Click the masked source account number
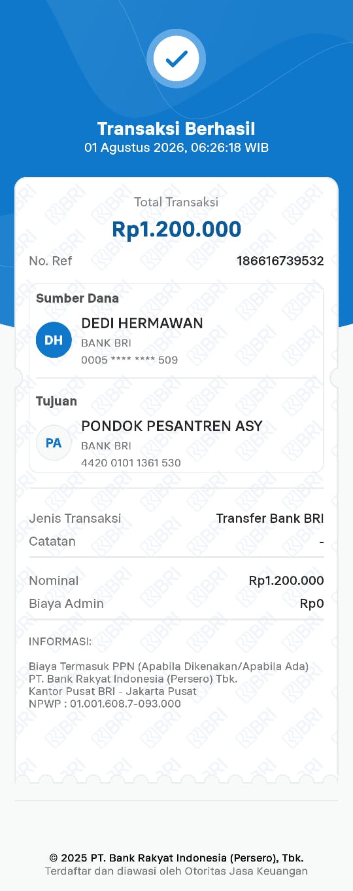 click(129, 360)
